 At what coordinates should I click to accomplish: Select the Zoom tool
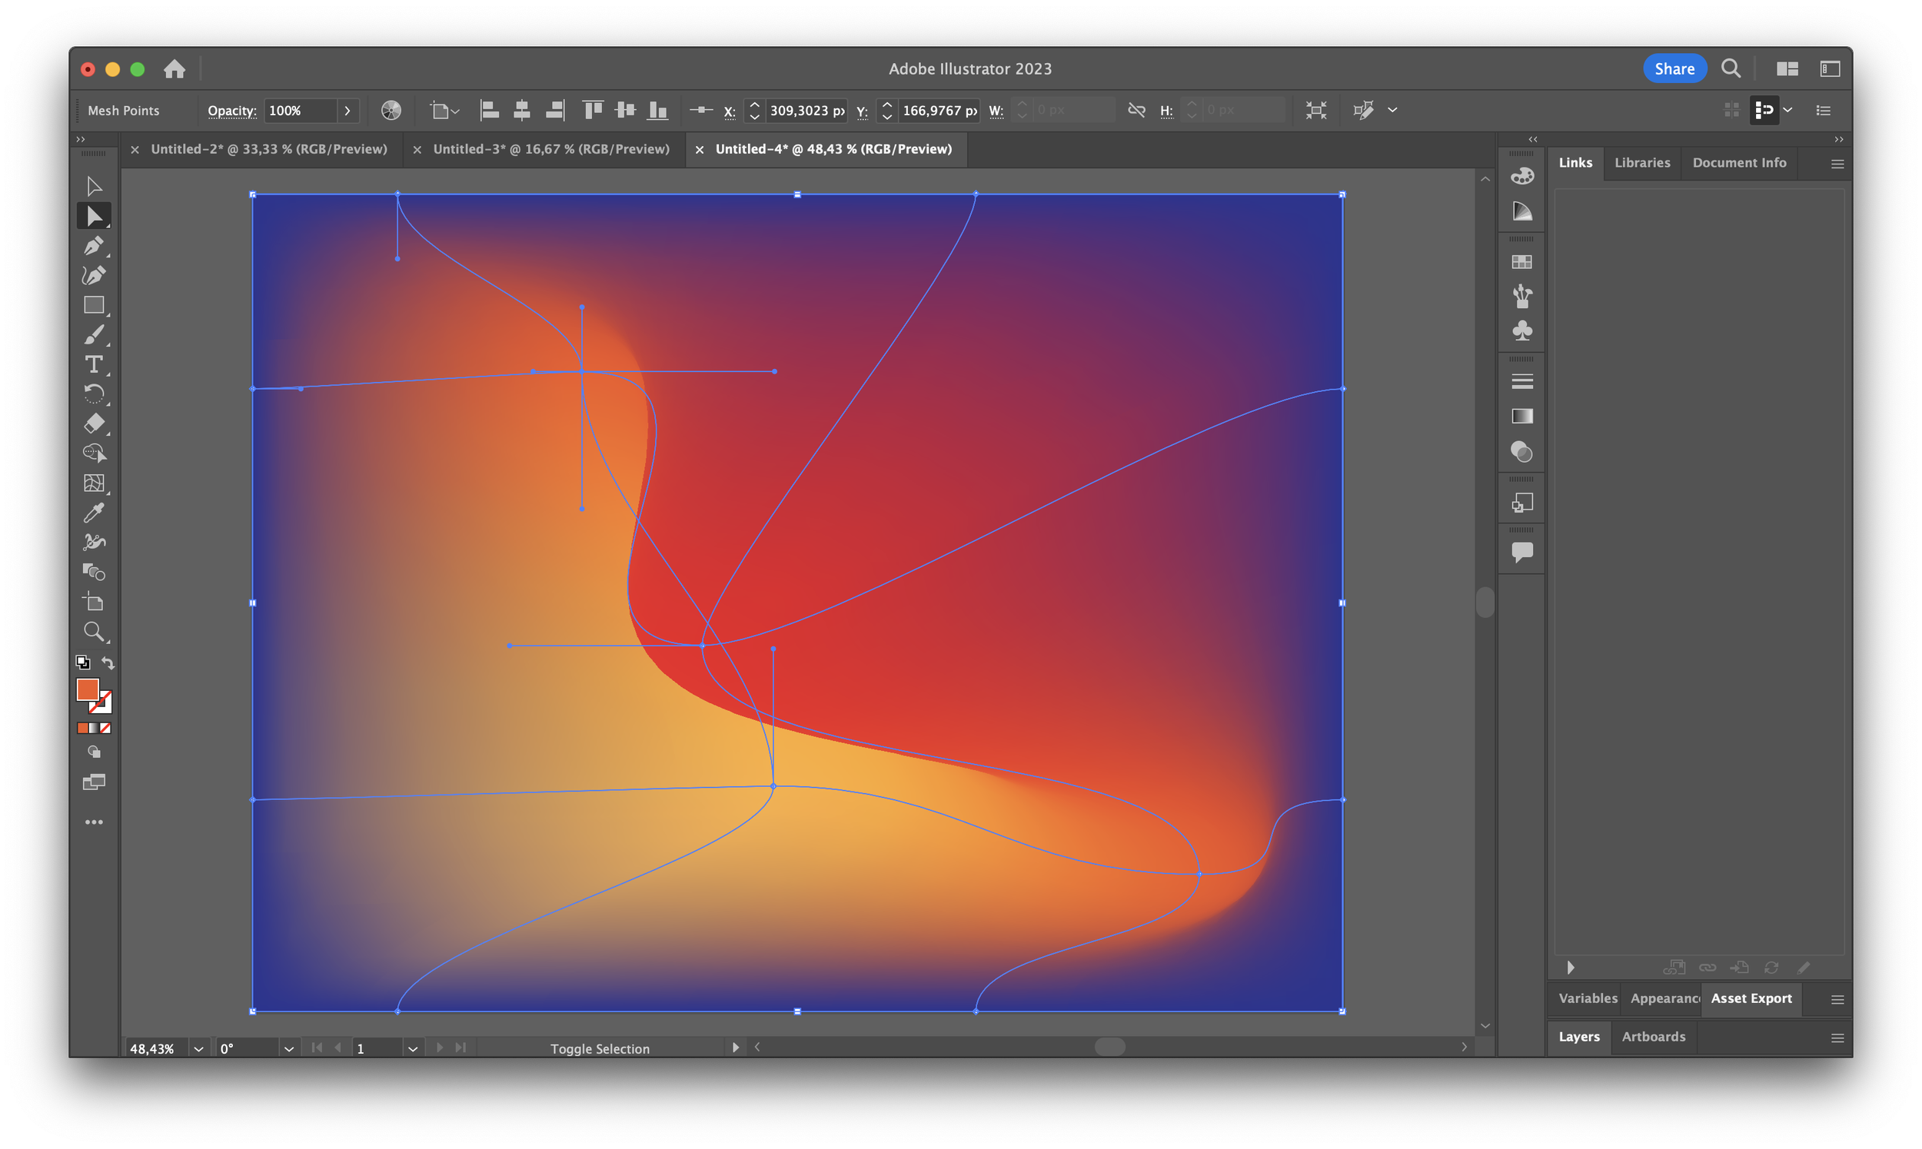point(95,633)
